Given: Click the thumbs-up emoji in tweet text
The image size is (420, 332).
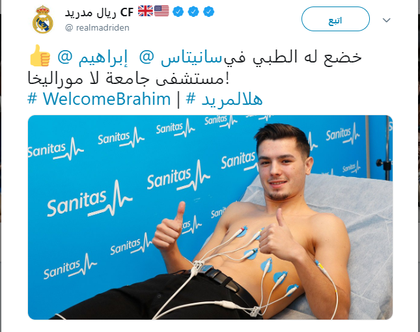Looking at the screenshot, I should pyautogui.click(x=40, y=55).
